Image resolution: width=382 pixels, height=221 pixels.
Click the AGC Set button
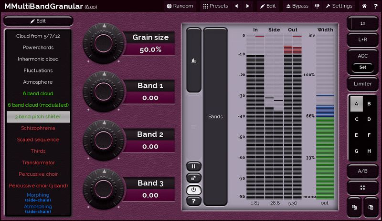point(362,67)
